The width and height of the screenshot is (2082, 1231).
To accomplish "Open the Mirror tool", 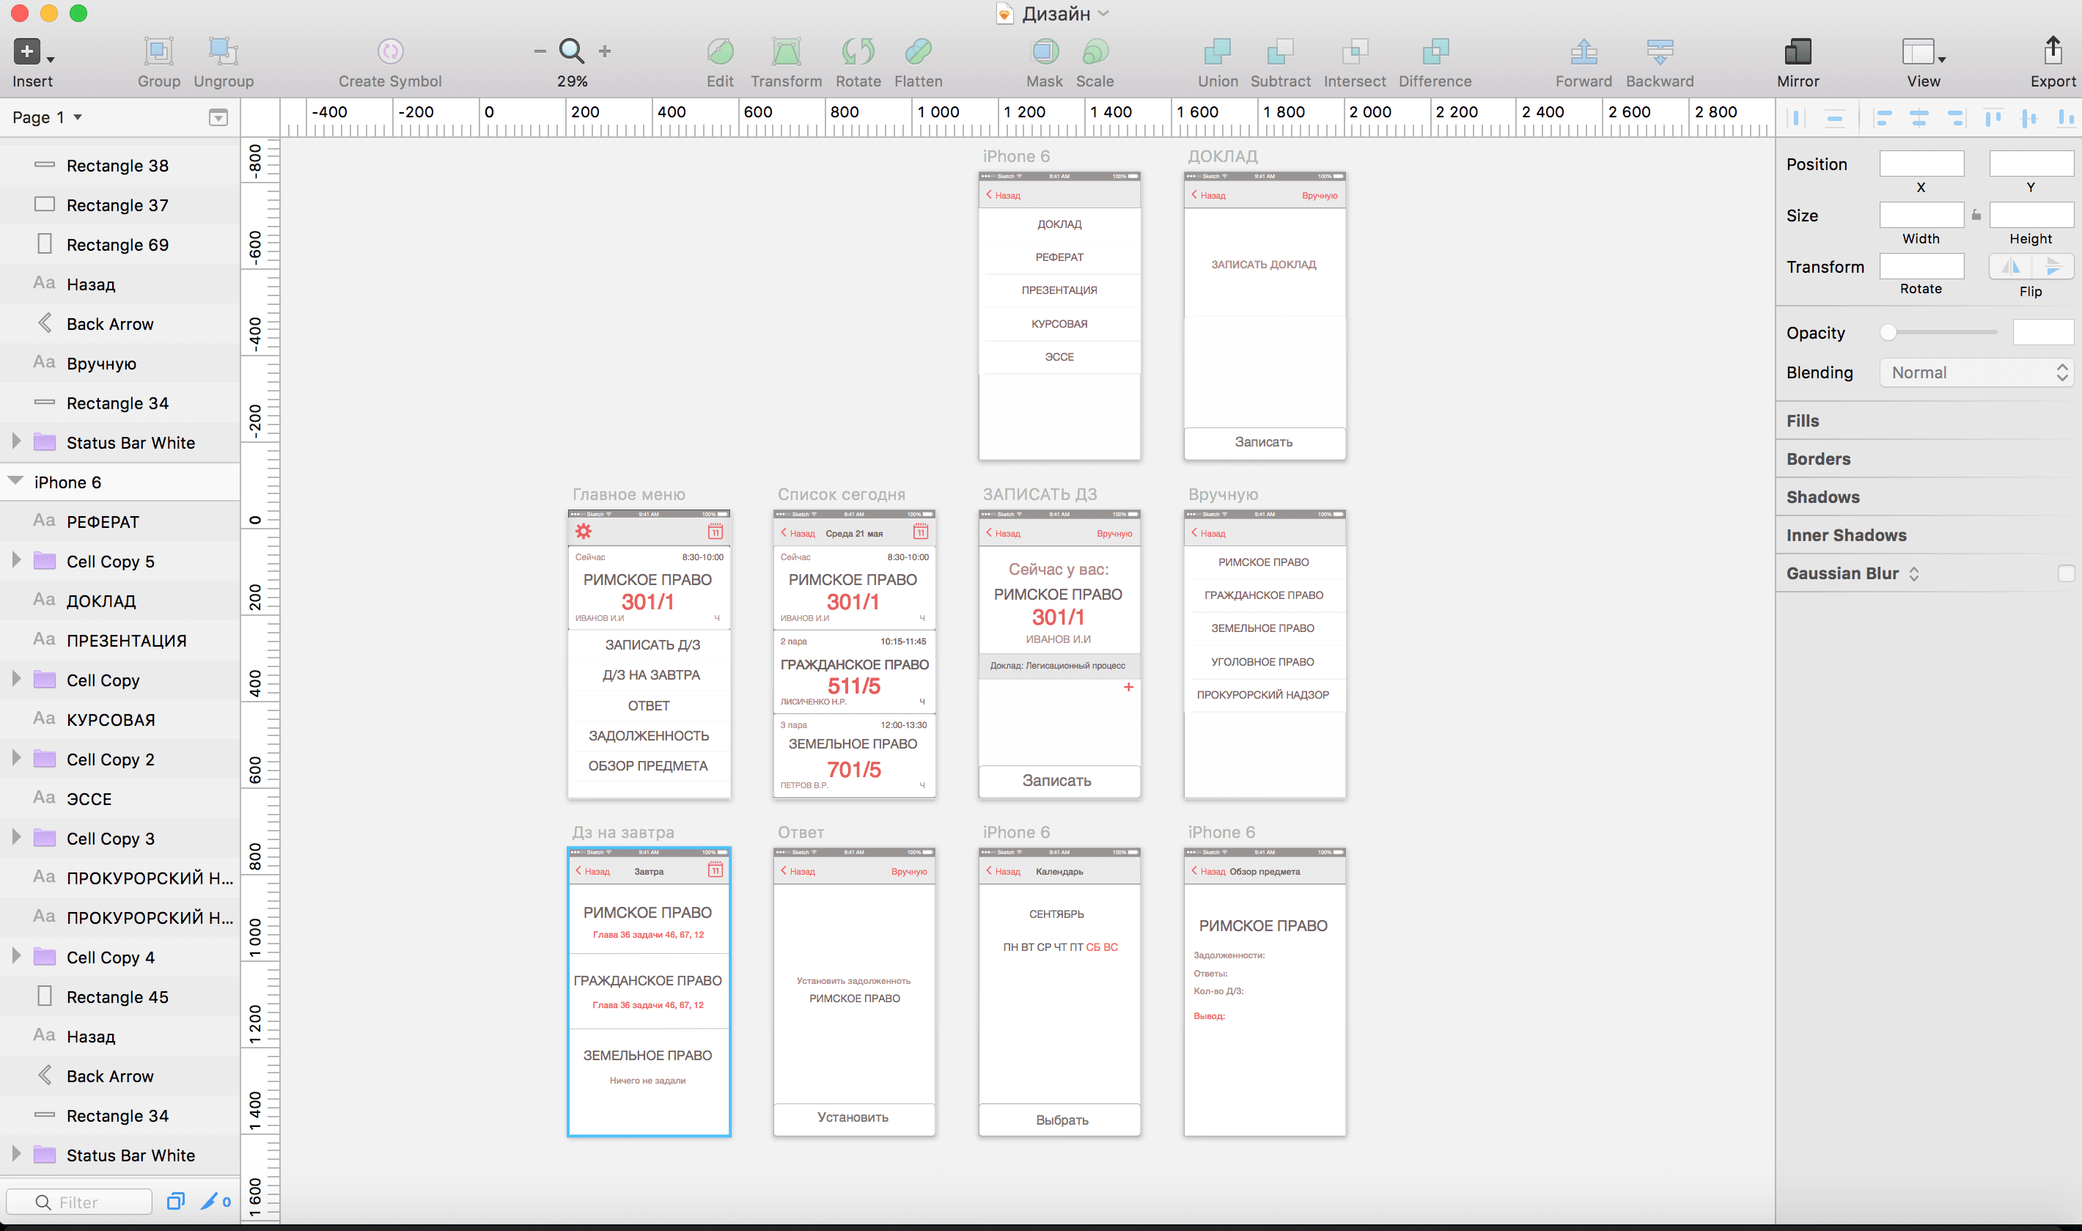I will tap(1798, 51).
